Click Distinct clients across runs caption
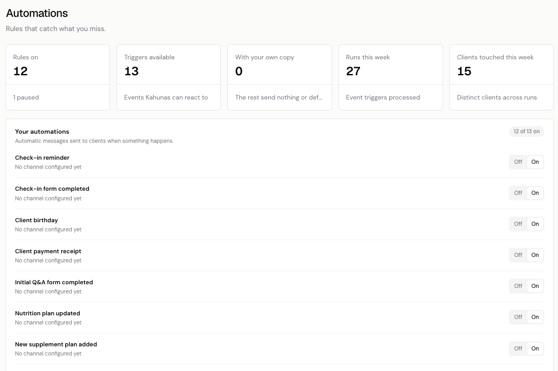 click(497, 97)
